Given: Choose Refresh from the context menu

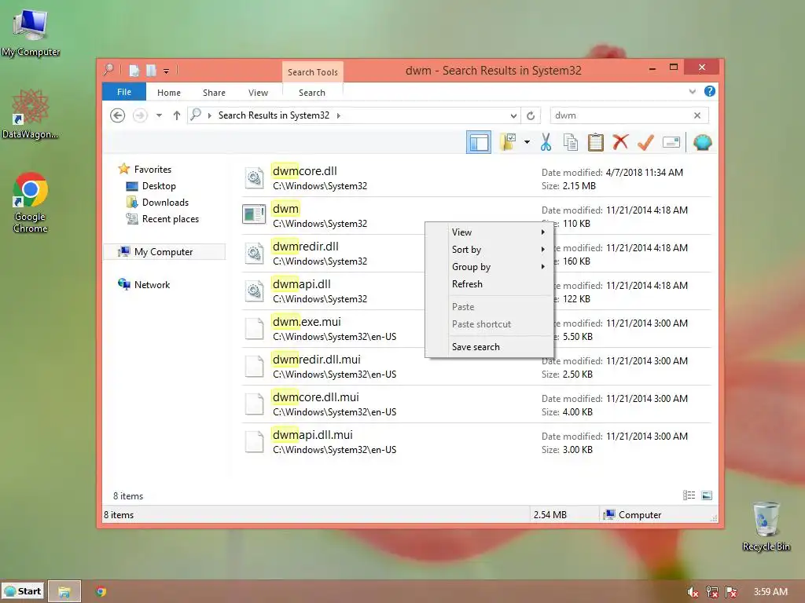Looking at the screenshot, I should [x=489, y=284].
